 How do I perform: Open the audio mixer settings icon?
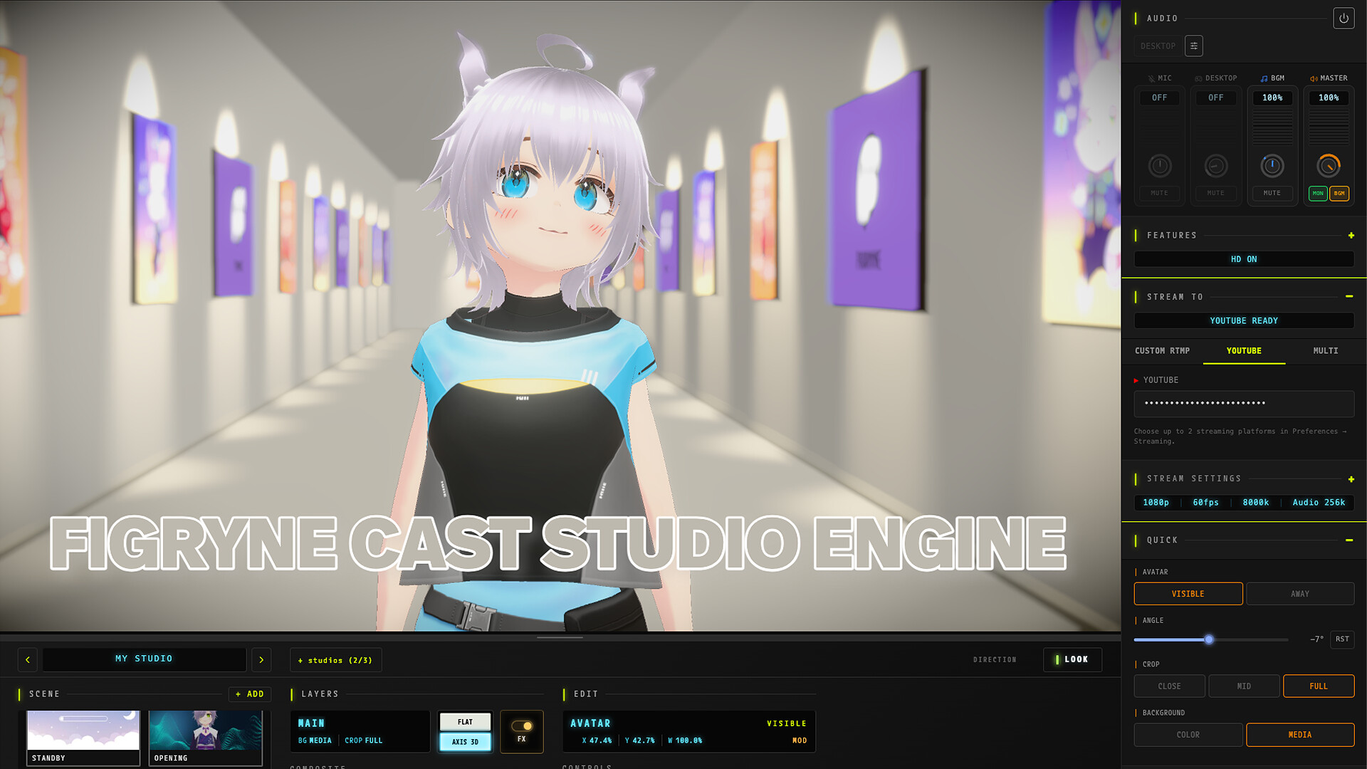[1194, 46]
